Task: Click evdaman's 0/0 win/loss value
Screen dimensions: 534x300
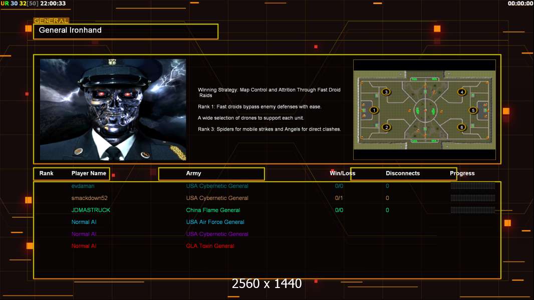Action: point(339,186)
